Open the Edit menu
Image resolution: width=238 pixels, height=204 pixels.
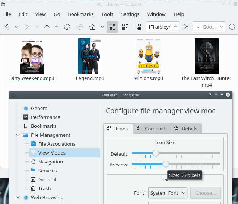[x=23, y=14]
